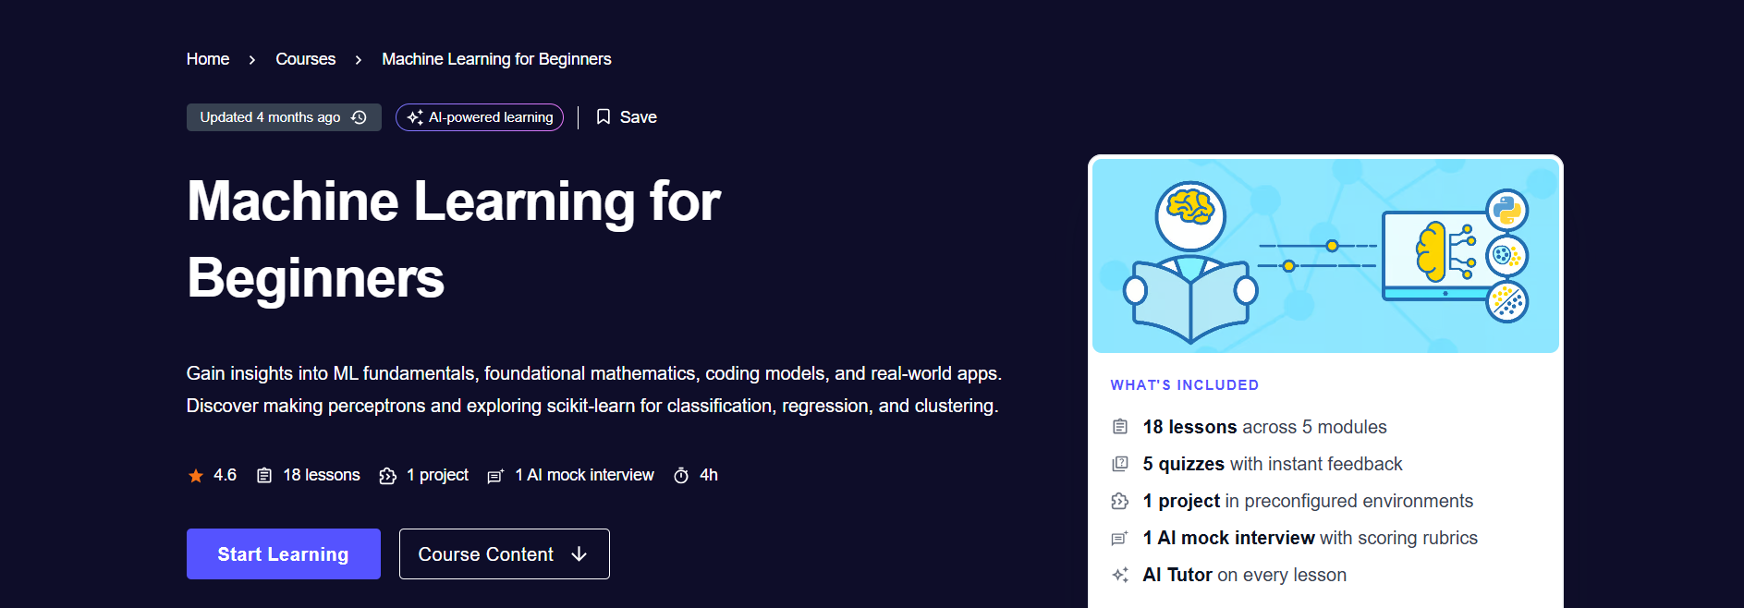This screenshot has width=1744, height=608.
Task: Click the project icon in What's Included
Action: [x=1120, y=501]
